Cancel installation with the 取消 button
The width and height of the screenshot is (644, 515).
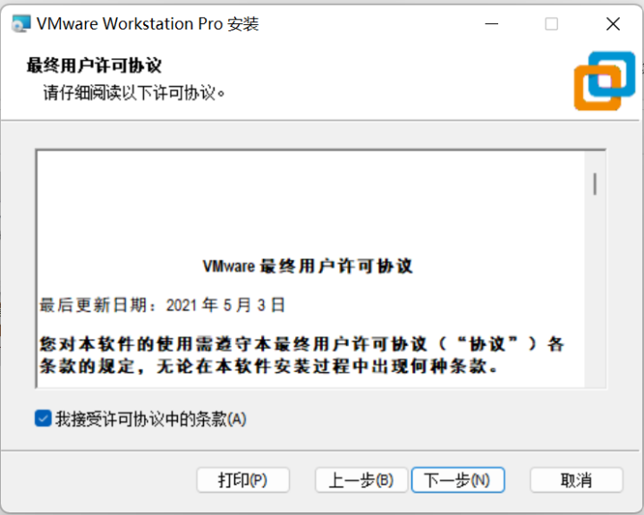(x=576, y=479)
